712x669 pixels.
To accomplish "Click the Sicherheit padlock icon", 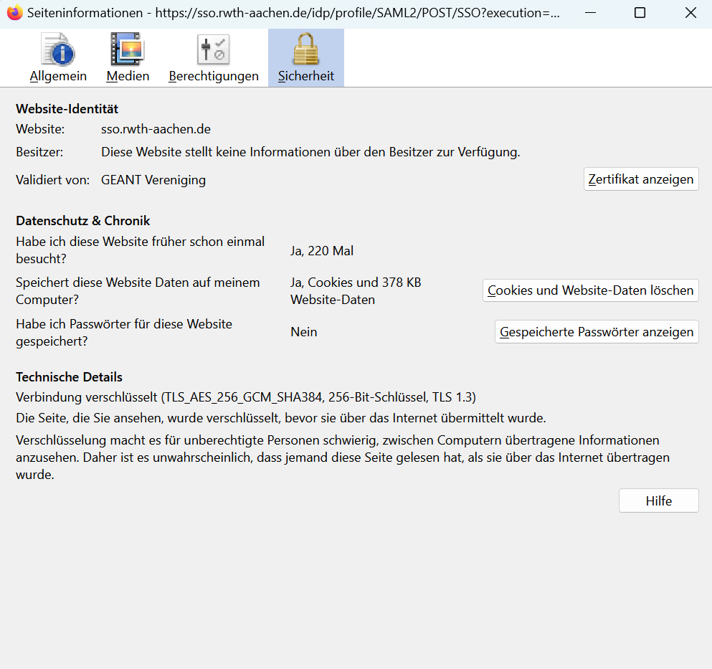I will (x=305, y=50).
